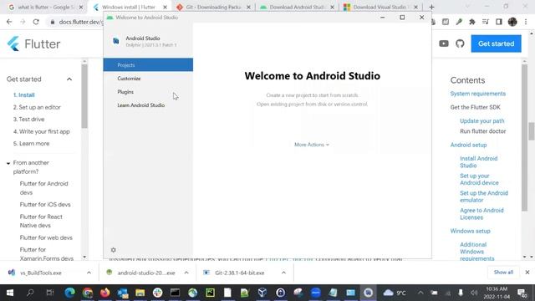Viewport: 535px width, 301px height.
Task: Click the Chrome address bar
Action: click(81, 22)
